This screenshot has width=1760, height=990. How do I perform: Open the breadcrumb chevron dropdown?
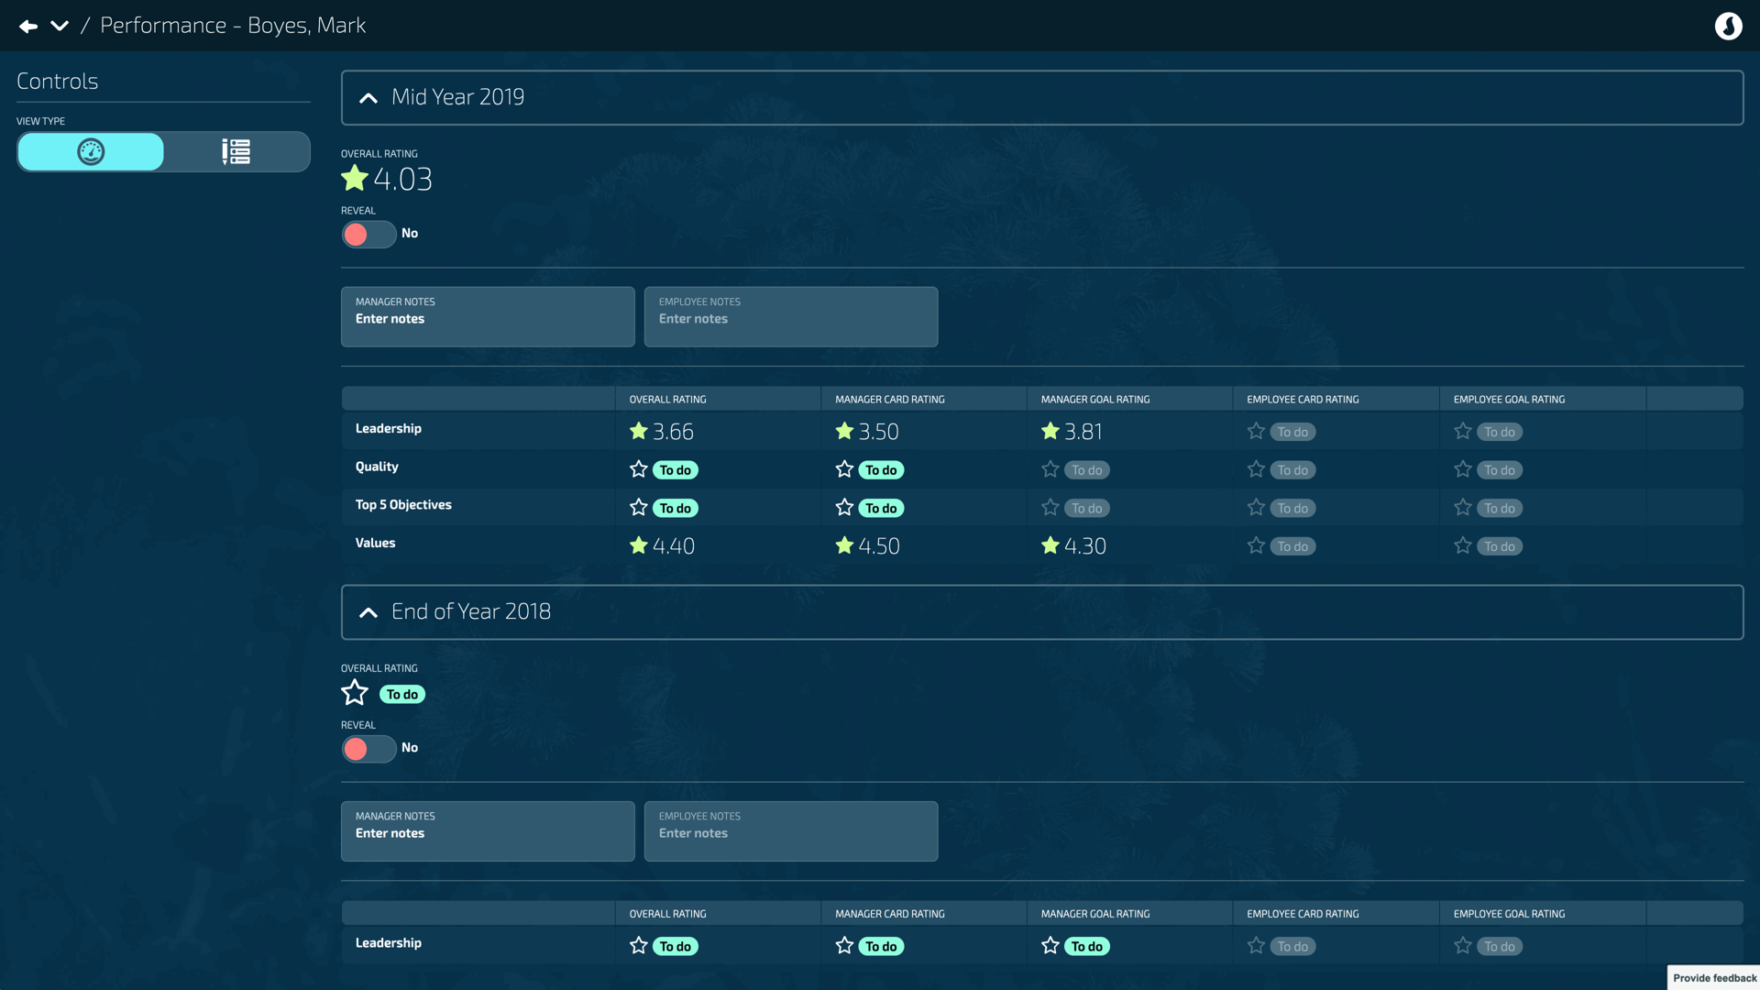pyautogui.click(x=60, y=26)
